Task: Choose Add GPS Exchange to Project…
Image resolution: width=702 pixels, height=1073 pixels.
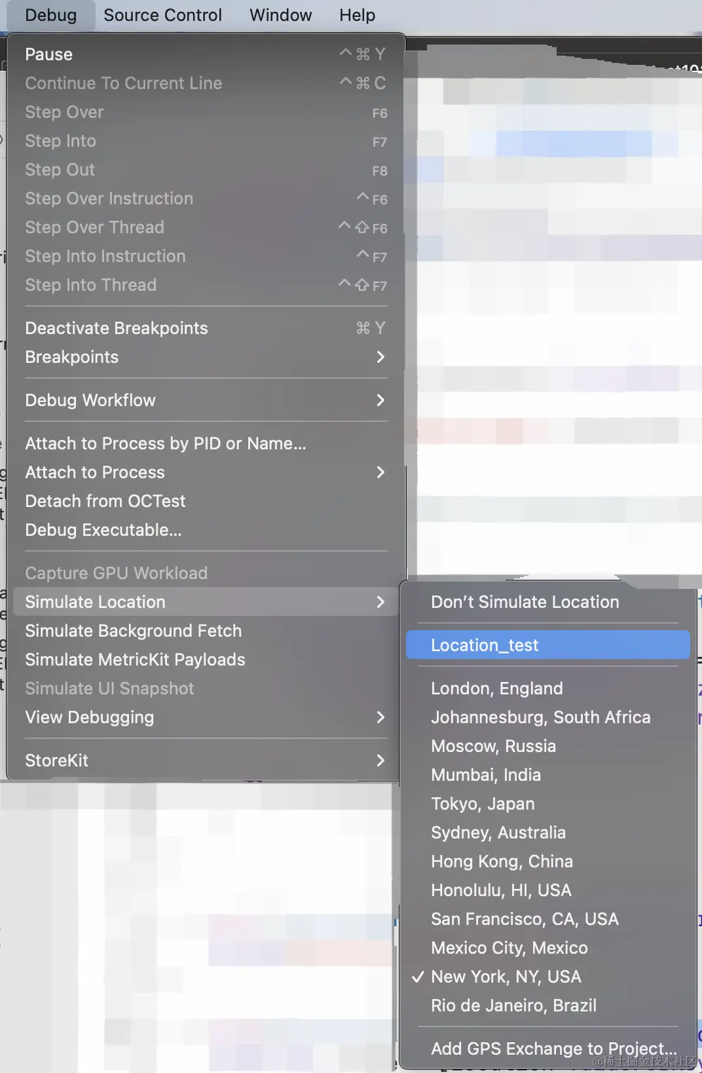Action: click(548, 1049)
